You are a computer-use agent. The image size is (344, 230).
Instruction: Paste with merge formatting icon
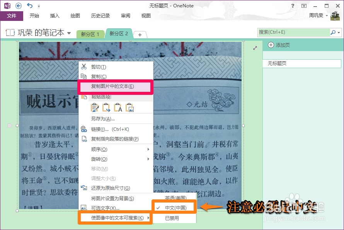point(106,107)
